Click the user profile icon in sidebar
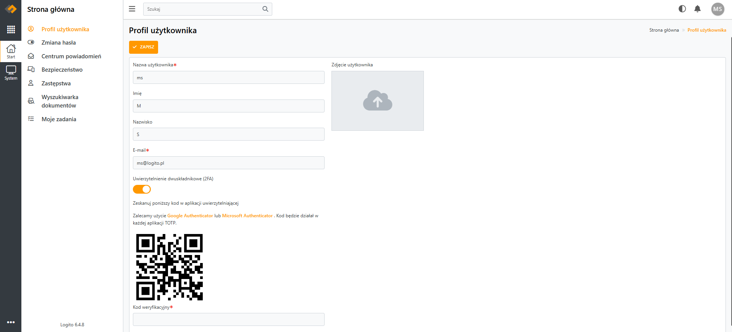Viewport: 732px width, 332px height. pos(31,29)
